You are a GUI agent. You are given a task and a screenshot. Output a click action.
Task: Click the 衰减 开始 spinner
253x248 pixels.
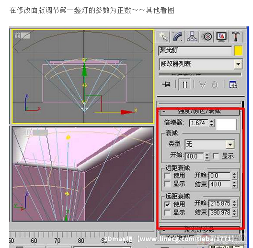click(x=207, y=156)
